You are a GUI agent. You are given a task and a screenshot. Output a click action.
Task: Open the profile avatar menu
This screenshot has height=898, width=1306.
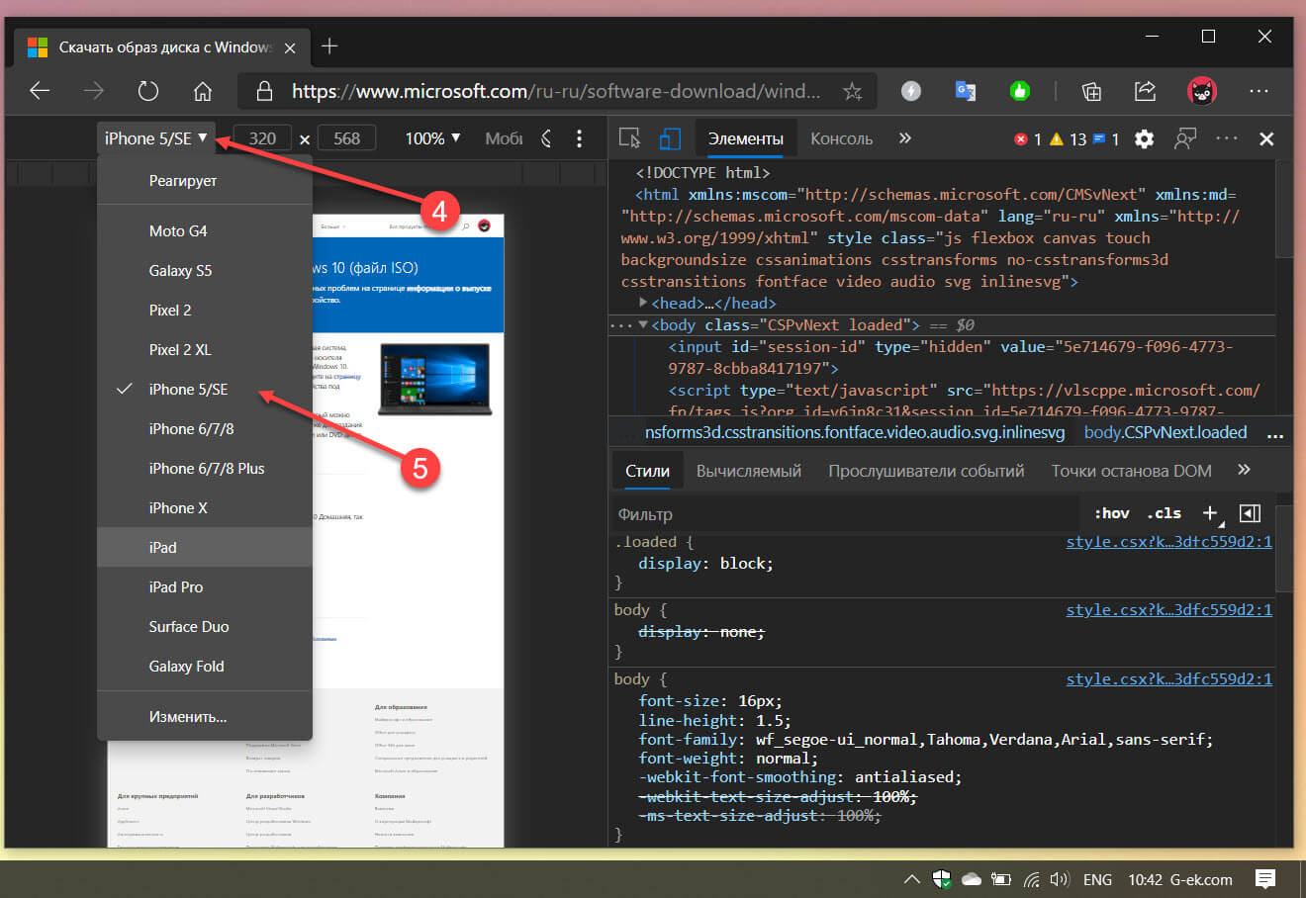click(x=1202, y=91)
